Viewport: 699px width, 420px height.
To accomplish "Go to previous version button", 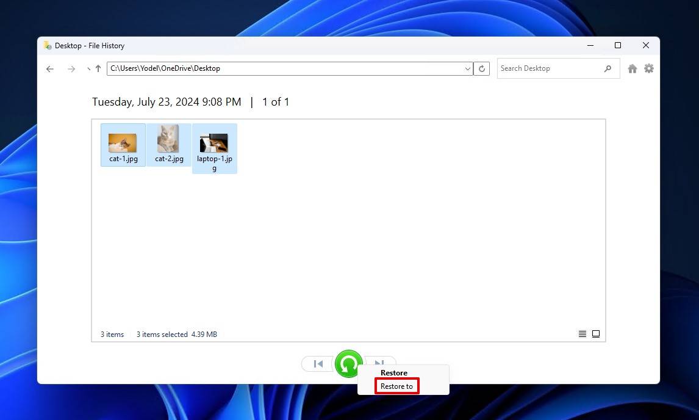I will (318, 364).
